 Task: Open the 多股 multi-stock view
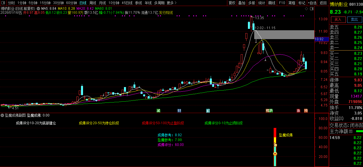click(252, 3)
